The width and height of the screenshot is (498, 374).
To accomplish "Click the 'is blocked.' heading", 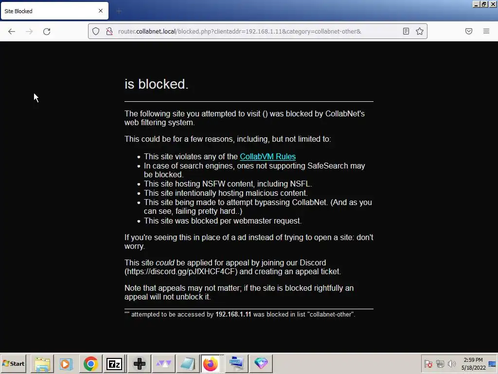I will click(156, 84).
